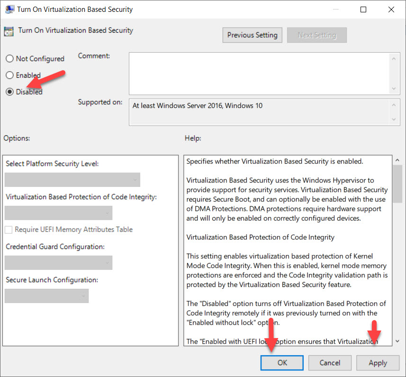Click the Help pane scroll-up arrow
This screenshot has height=377, width=406.
click(x=397, y=160)
